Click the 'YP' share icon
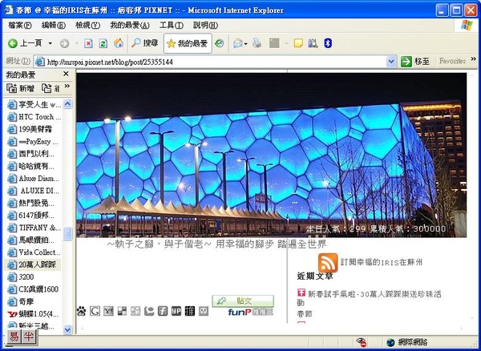 click(x=176, y=311)
